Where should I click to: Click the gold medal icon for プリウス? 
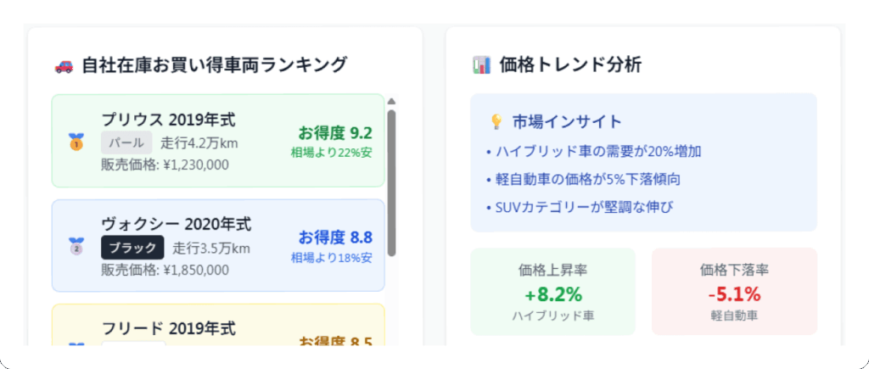tap(76, 142)
